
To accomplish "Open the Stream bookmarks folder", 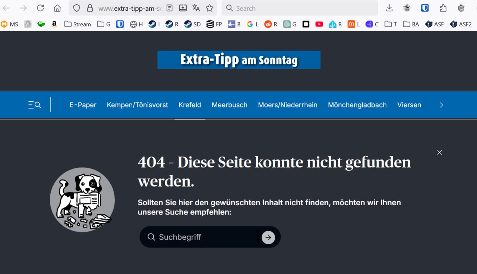I will tap(78, 24).
